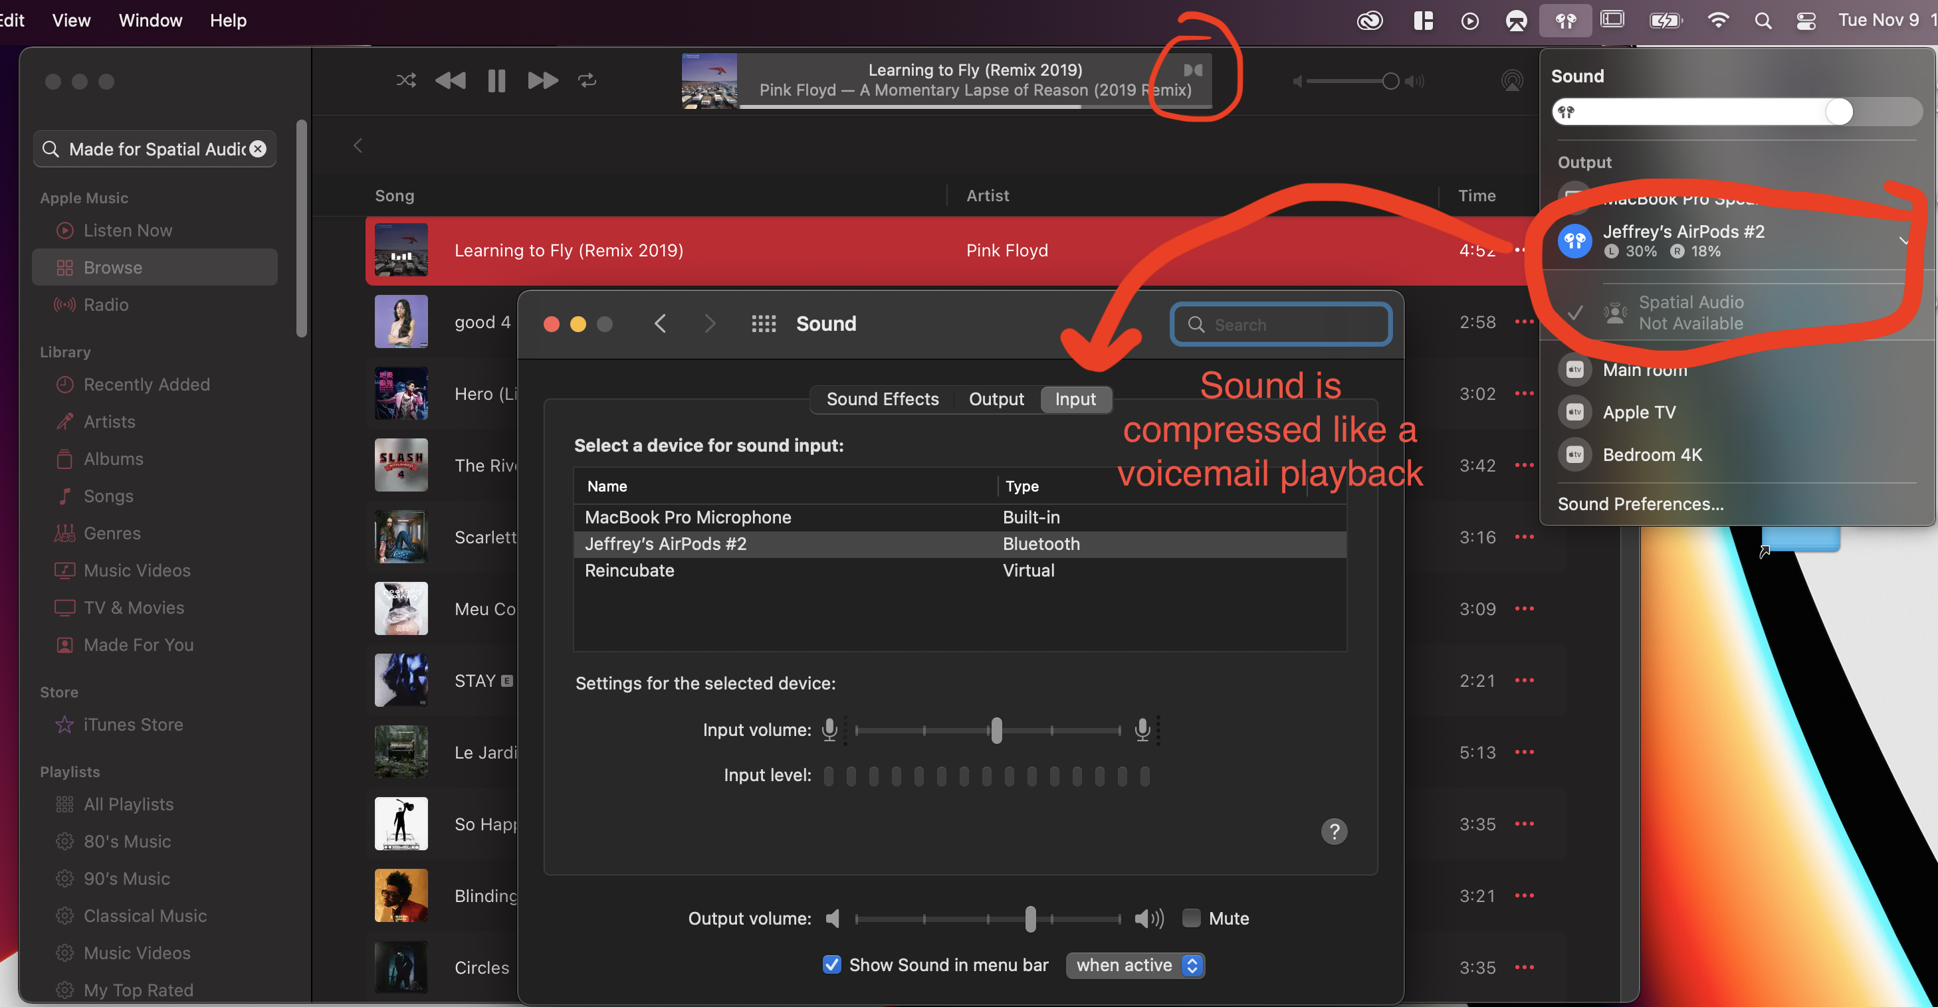Viewport: 1938px width, 1007px height.
Task: Switch to the Output tab
Action: click(x=996, y=399)
